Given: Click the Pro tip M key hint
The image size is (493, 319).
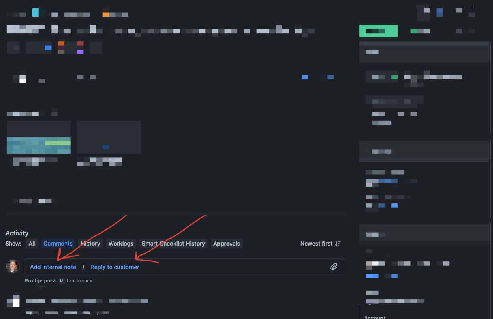Looking at the screenshot, I should point(62,281).
